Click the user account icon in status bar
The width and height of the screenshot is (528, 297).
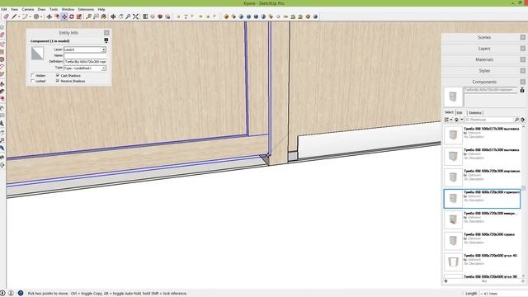pos(11,294)
